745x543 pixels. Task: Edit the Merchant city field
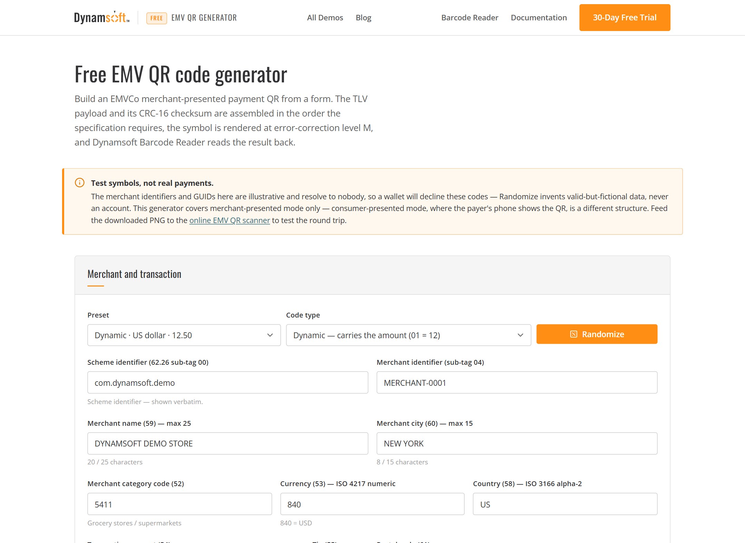point(517,443)
